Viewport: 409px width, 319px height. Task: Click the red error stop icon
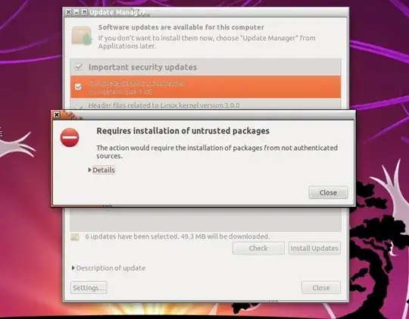point(70,137)
